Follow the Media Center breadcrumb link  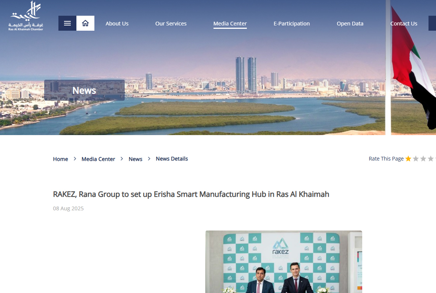pyautogui.click(x=98, y=159)
